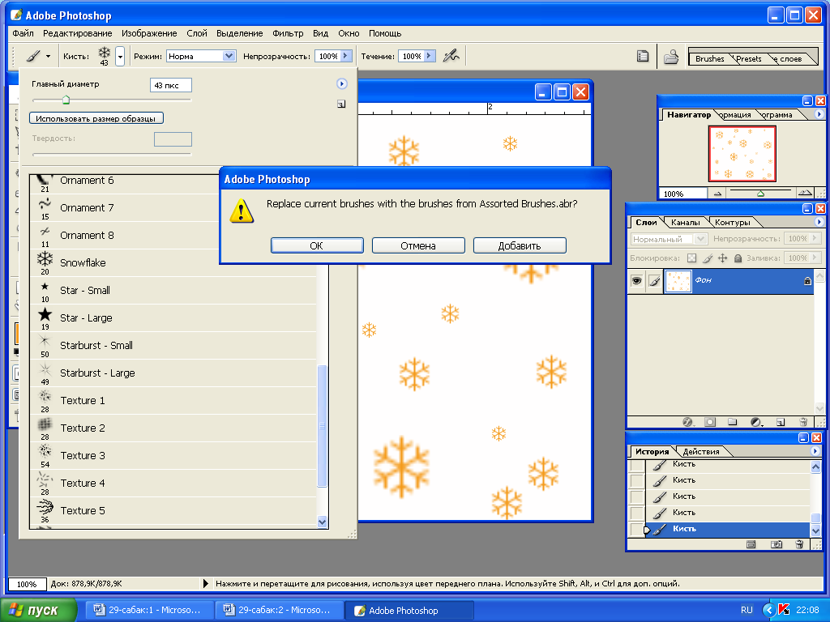This screenshot has height=622, width=830.
Task: Click create new document from state icon
Action: pos(751,544)
